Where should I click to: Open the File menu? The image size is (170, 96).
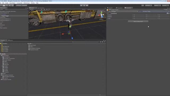(1, 3)
